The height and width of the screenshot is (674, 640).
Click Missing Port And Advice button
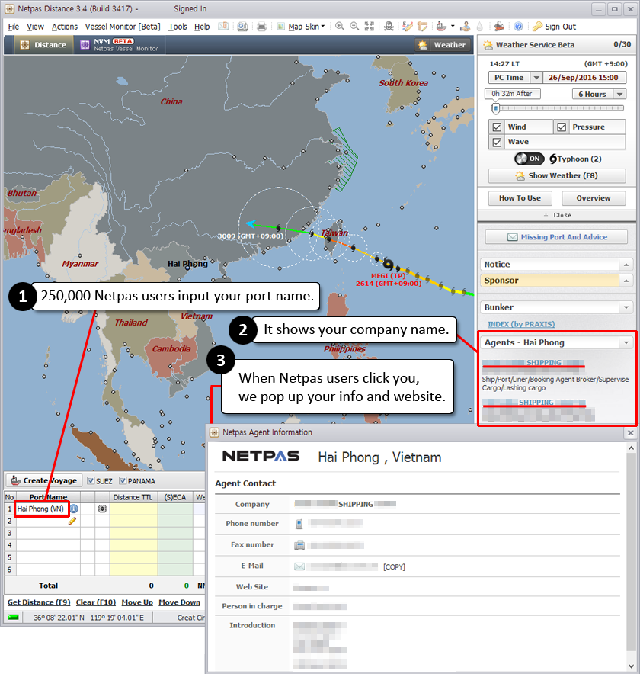coord(556,237)
